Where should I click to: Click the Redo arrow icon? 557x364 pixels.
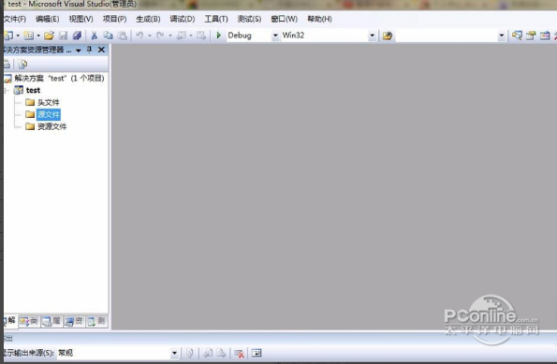coord(160,36)
